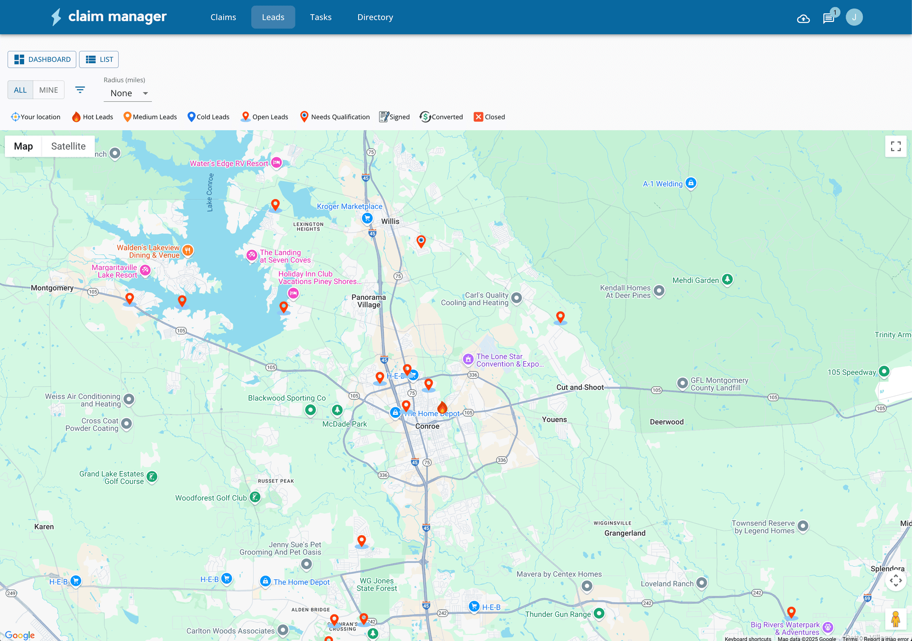Image resolution: width=912 pixels, height=641 pixels.
Task: Open the Directory navigation tab
Action: coord(375,17)
